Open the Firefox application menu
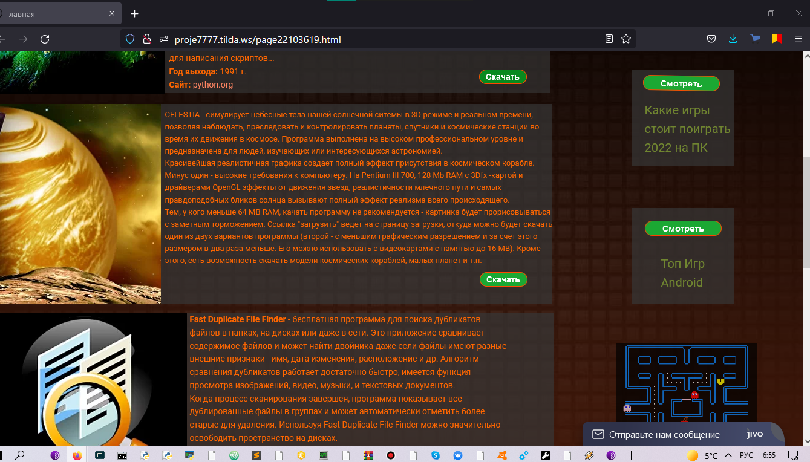Screen dimensions: 810x462 pos(797,39)
